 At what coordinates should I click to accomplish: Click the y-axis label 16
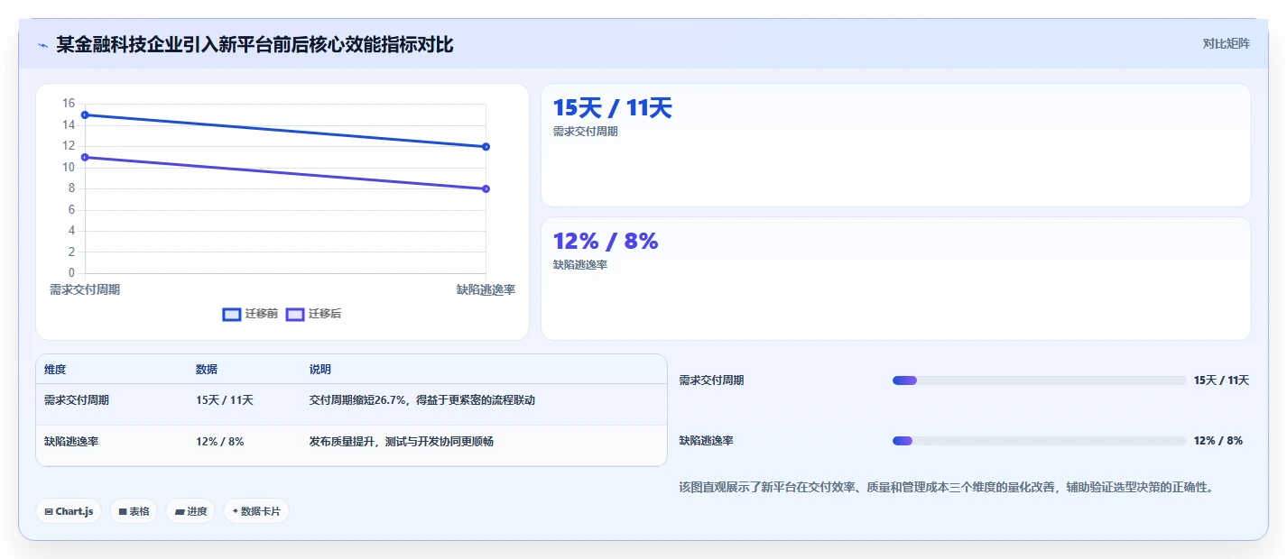pos(69,104)
